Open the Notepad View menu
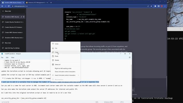The image size is (183, 103). point(13,58)
